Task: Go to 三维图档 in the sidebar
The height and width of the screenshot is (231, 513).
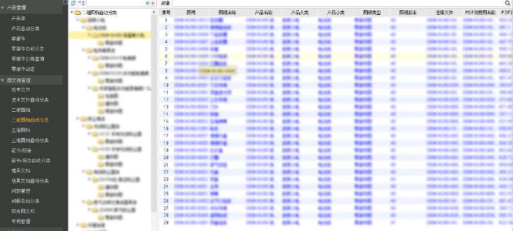Action: click(21, 130)
